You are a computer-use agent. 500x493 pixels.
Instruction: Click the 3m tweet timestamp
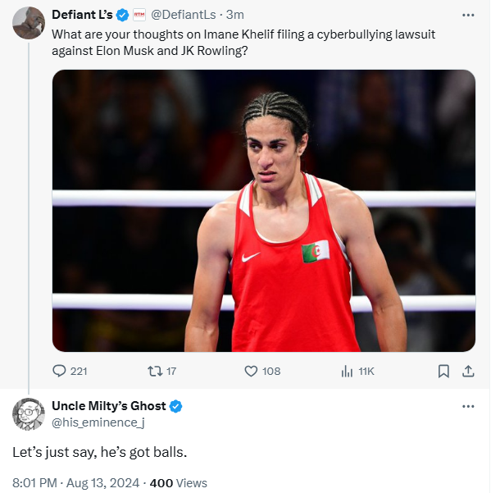click(234, 15)
